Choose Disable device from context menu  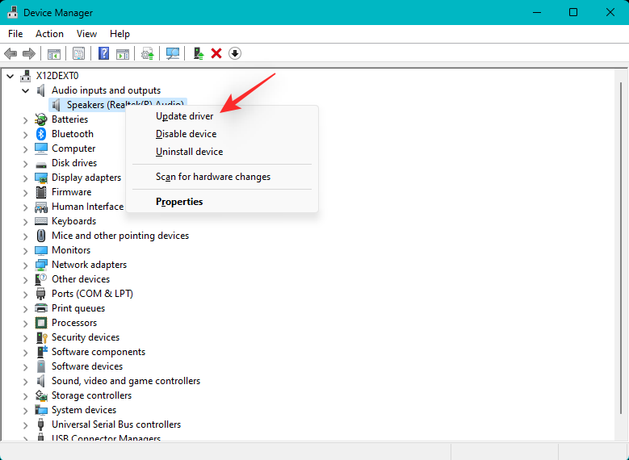pyautogui.click(x=222, y=134)
